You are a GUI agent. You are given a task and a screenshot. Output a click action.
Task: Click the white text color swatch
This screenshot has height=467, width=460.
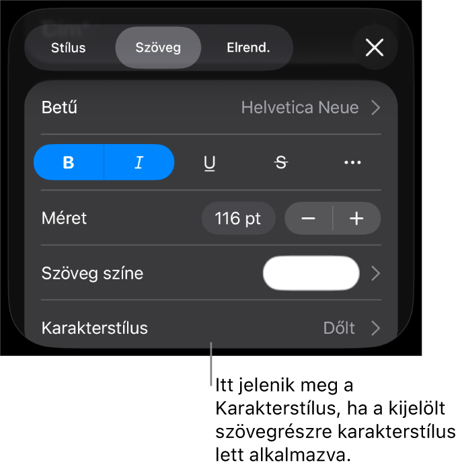[311, 273]
